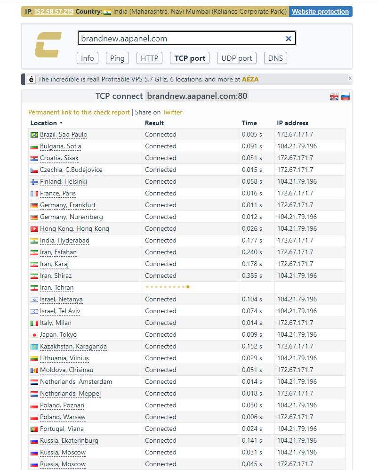Click the Lithuania flag icon

(x=34, y=359)
